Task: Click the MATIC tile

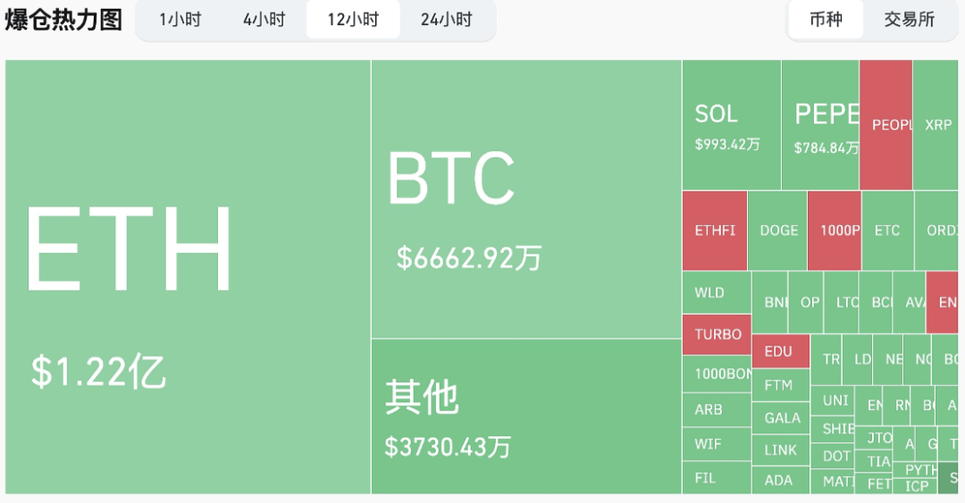Action: (832, 482)
